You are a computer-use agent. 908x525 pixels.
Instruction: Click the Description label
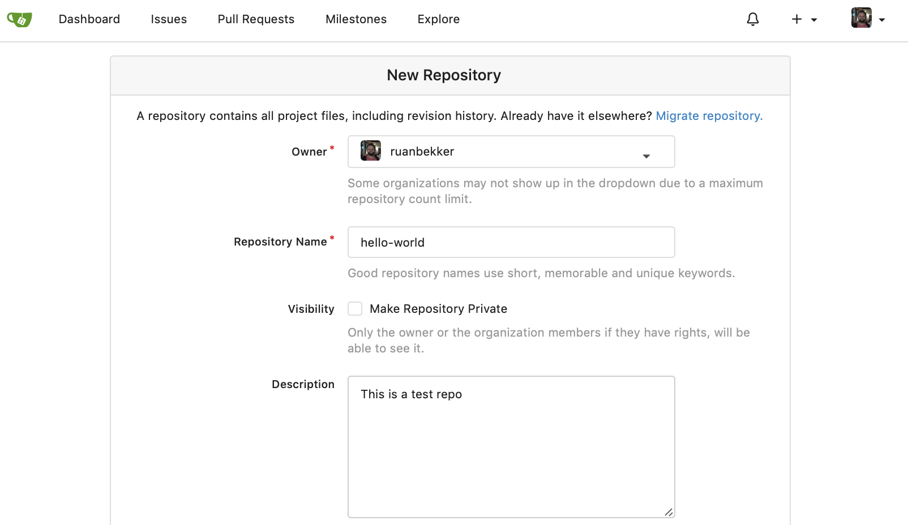[x=303, y=384]
